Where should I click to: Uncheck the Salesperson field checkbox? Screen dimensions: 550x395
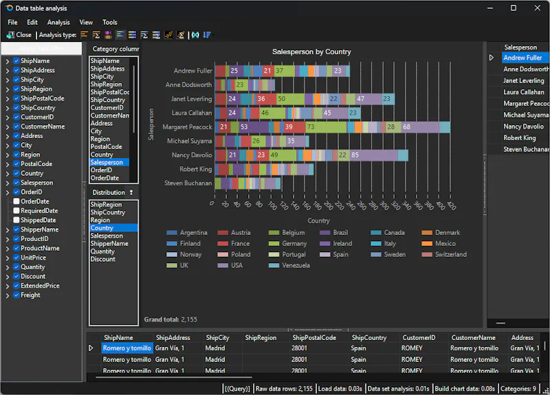[16, 183]
